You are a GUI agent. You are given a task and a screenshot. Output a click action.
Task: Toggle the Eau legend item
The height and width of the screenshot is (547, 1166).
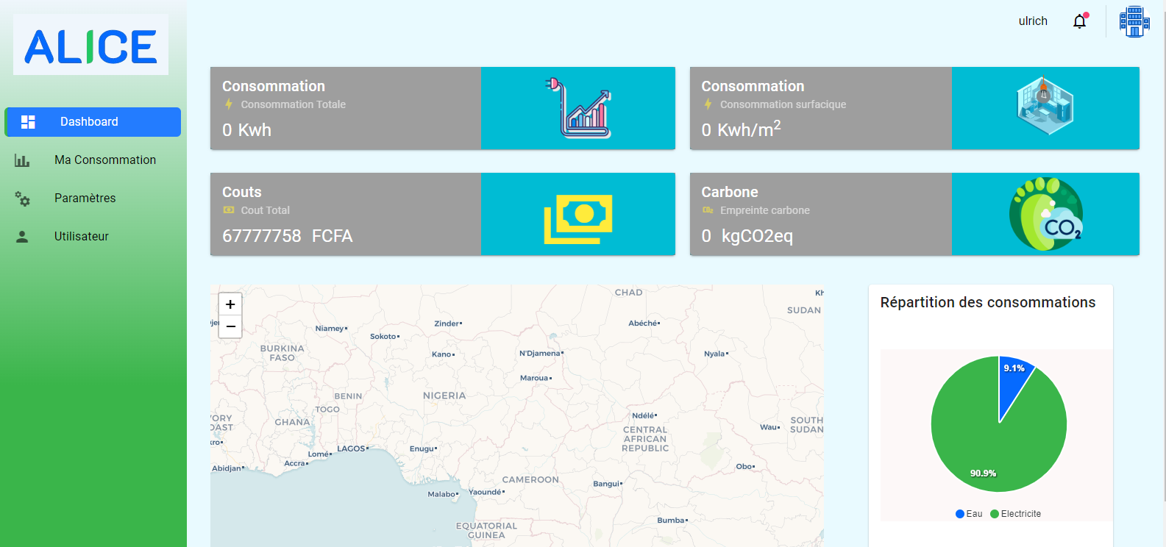(x=969, y=514)
